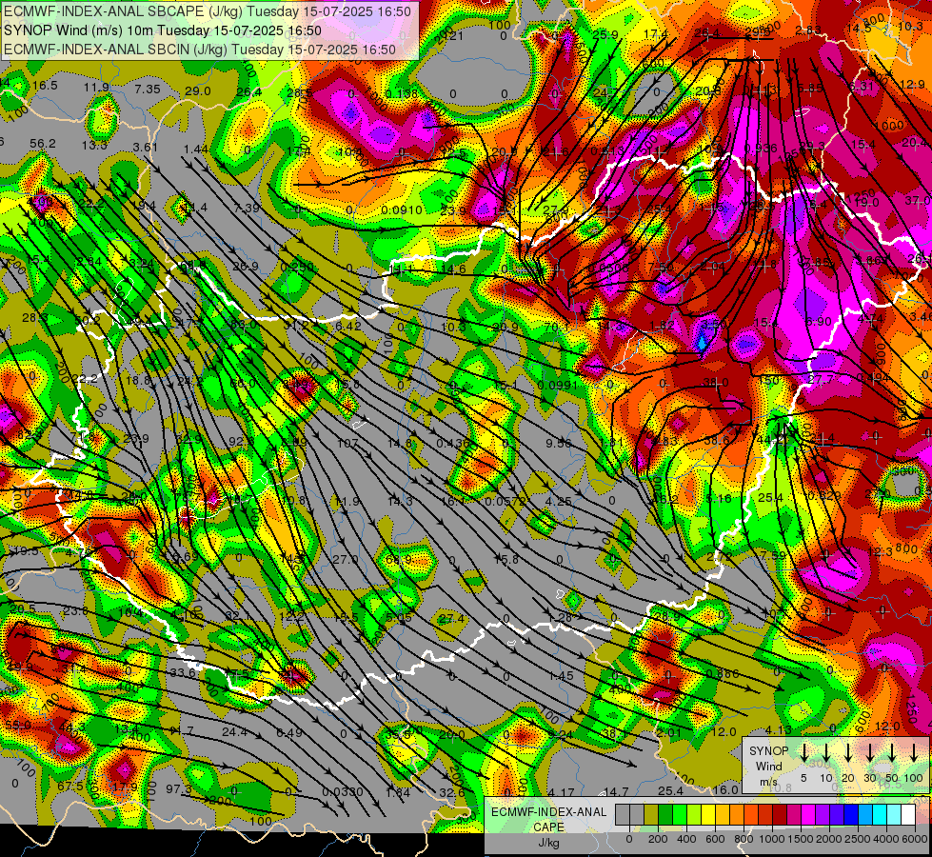Select the 20 m/s arrow in wind legend
Screen dimensions: 932x857
click(848, 752)
